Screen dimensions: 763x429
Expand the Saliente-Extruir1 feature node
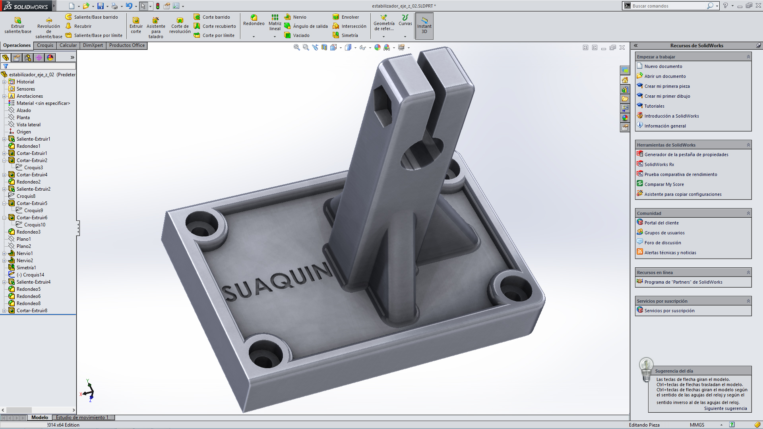tap(4, 139)
